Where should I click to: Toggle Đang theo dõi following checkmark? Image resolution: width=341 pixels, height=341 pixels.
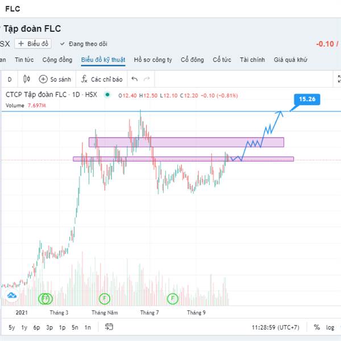coord(63,44)
